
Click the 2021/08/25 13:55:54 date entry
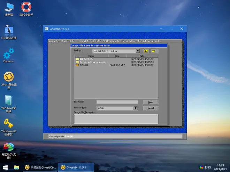(142, 62)
